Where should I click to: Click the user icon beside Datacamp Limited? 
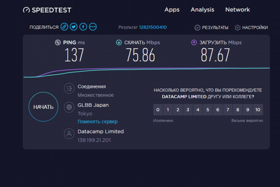[x=69, y=134]
